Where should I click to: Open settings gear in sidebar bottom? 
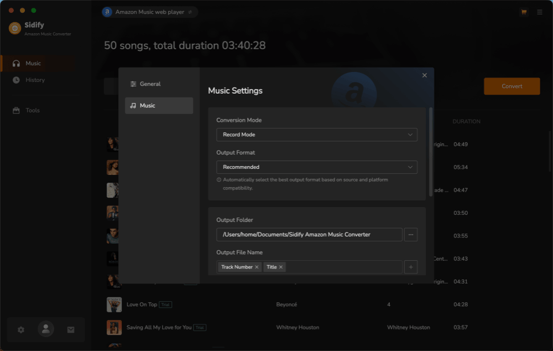21,329
